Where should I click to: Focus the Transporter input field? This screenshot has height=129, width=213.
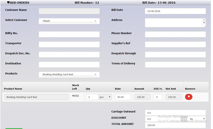point(69,44)
